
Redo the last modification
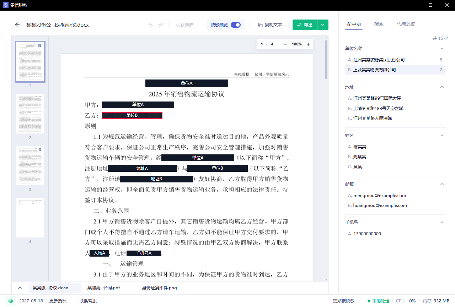point(161,25)
